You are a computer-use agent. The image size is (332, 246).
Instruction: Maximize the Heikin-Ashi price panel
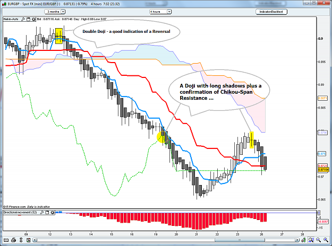(28, 19)
